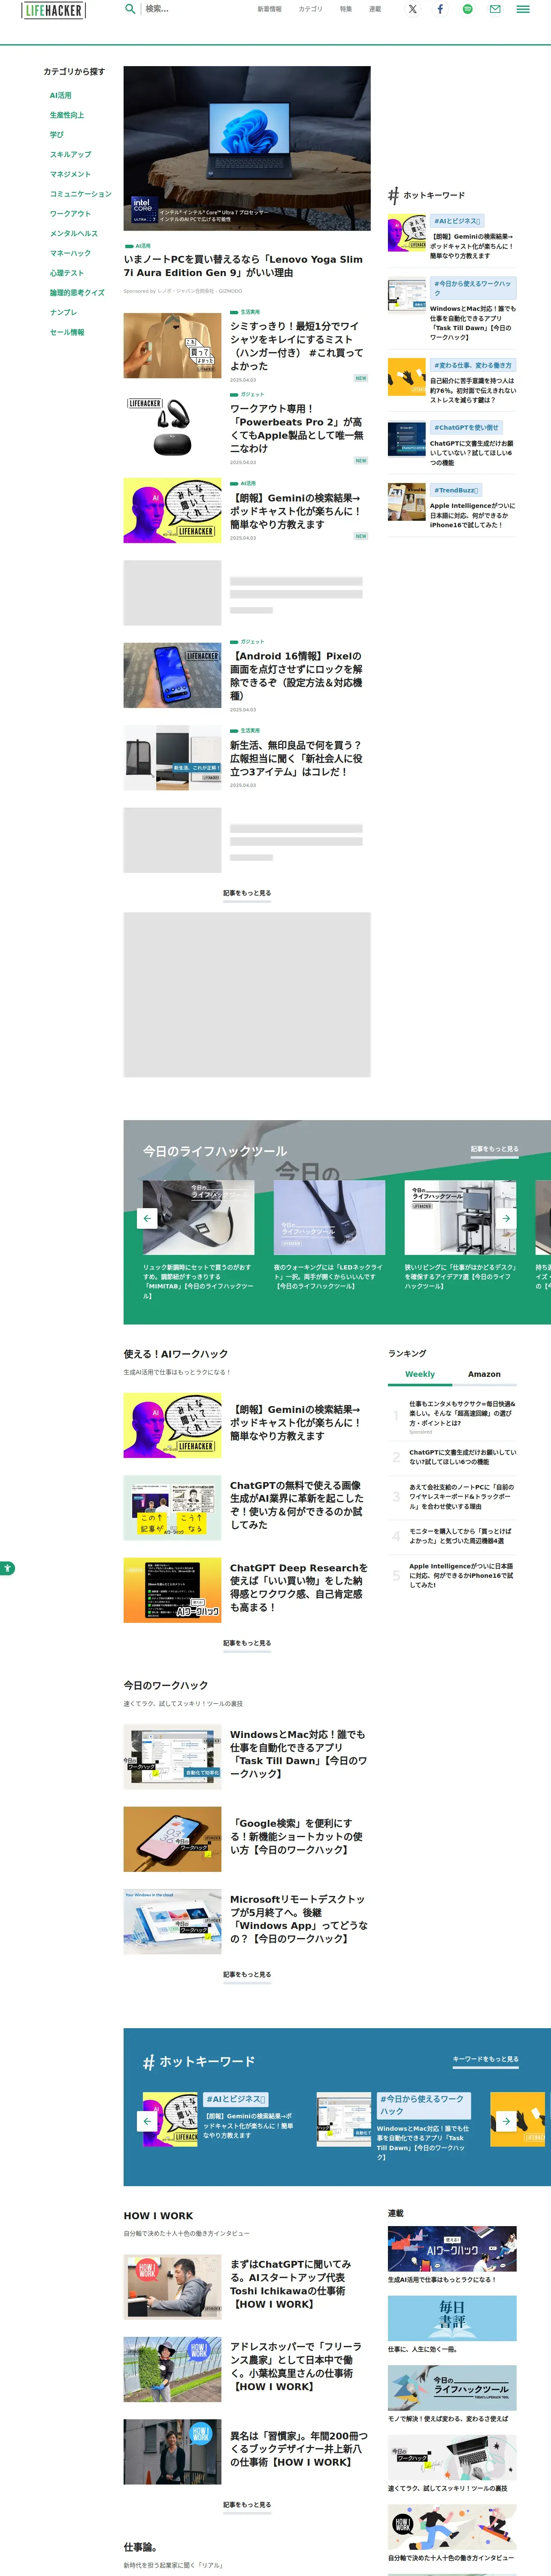Viewport: 551px width, 2576px height.
Task: Click the search magnifier icon
Action: (x=129, y=8)
